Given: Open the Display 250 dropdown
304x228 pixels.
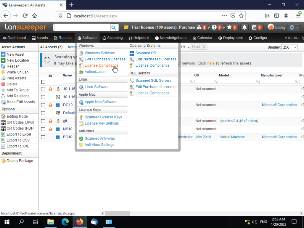Looking at the screenshot, I should 290,47.
